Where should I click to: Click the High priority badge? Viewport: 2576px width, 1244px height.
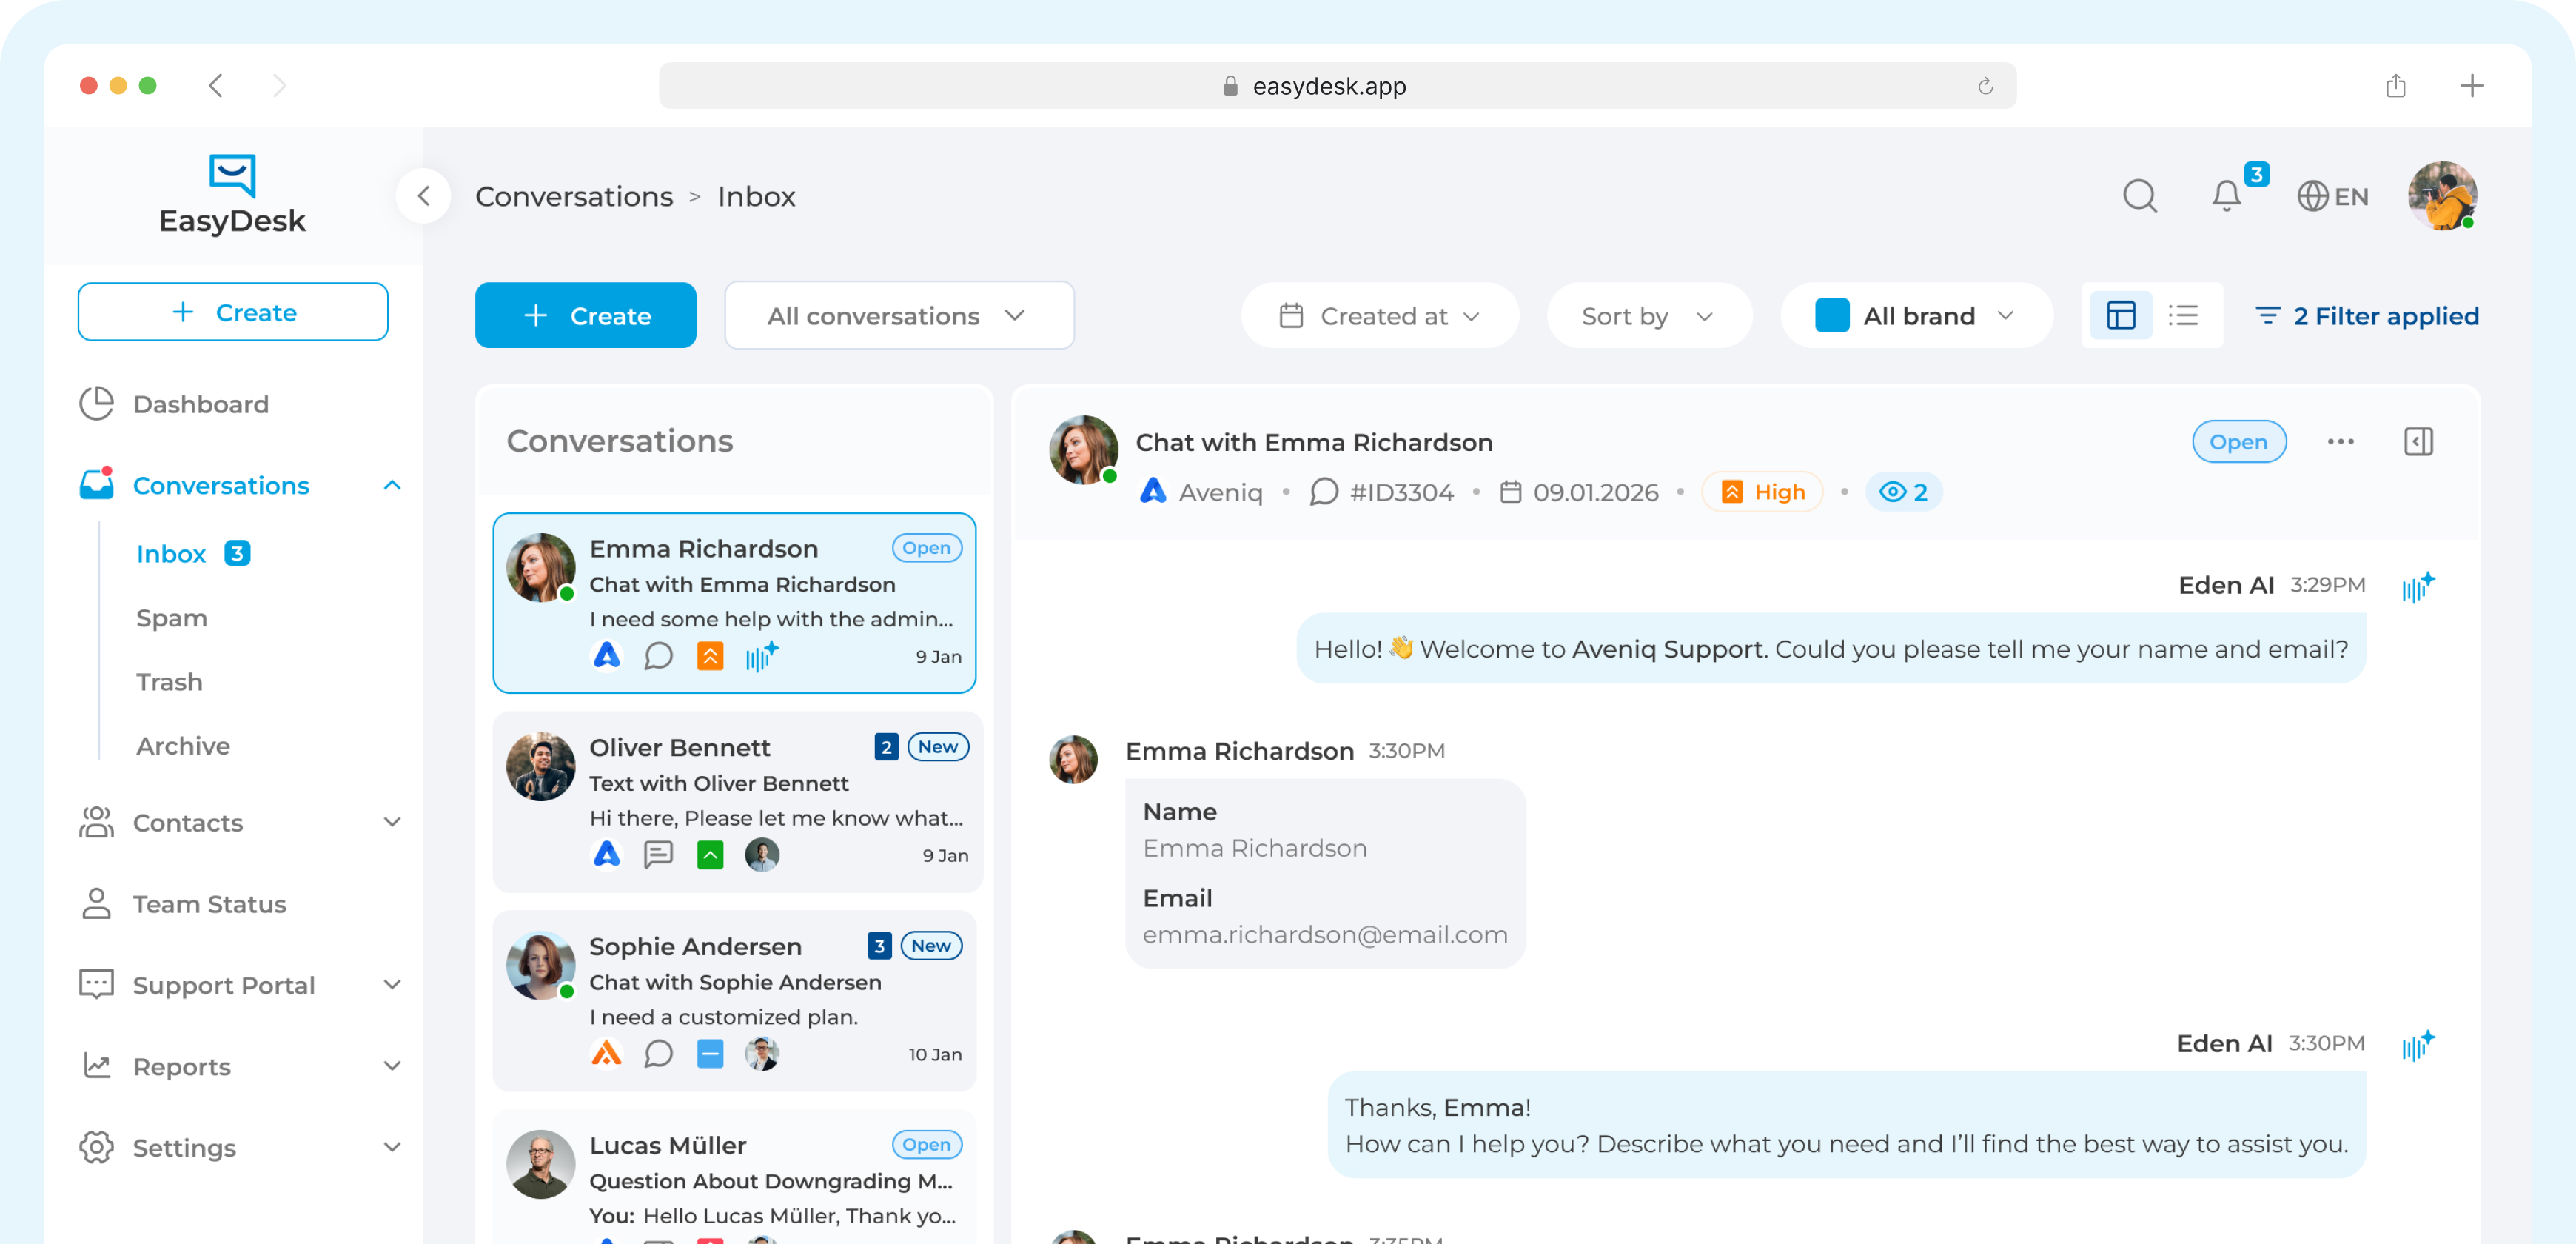pos(1762,492)
